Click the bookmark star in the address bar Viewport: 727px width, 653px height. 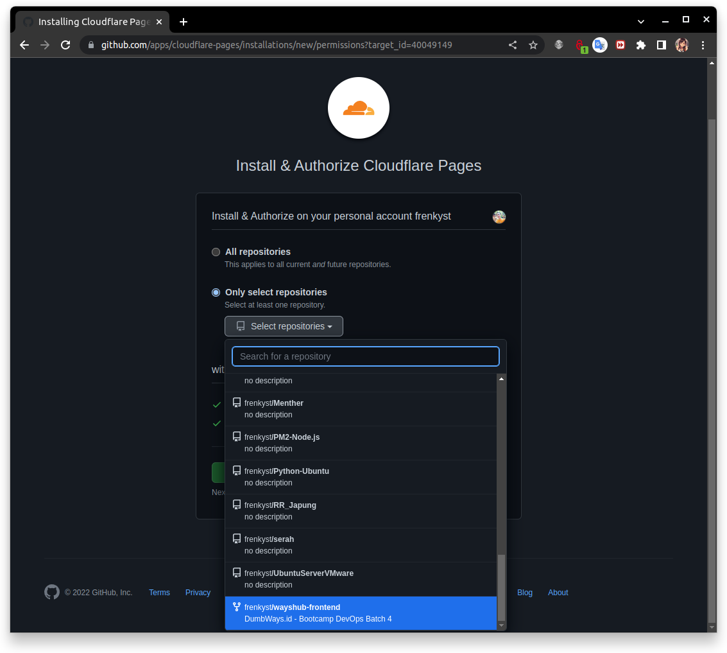click(x=533, y=45)
